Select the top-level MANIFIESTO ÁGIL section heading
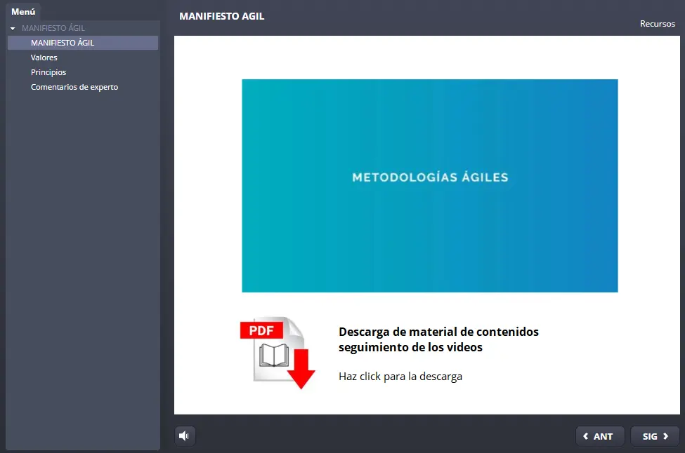Viewport: 685px width, 453px height. tap(53, 29)
